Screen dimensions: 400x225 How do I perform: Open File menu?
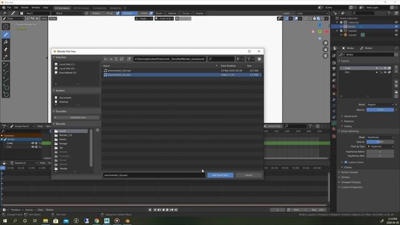pyautogui.click(x=9, y=7)
